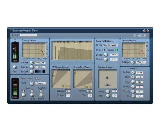Click the Time 70 value field
160x131 pixels.
click(x=90, y=95)
